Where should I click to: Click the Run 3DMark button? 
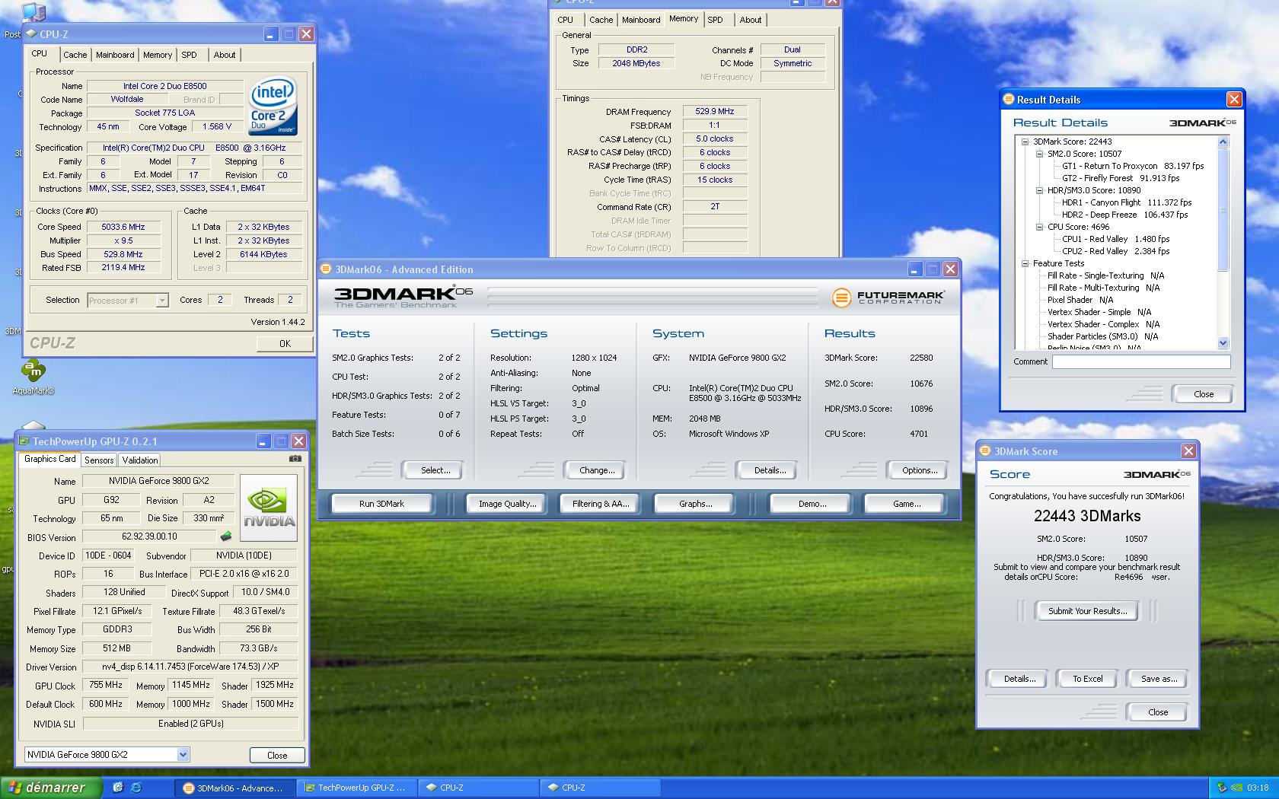click(x=381, y=504)
